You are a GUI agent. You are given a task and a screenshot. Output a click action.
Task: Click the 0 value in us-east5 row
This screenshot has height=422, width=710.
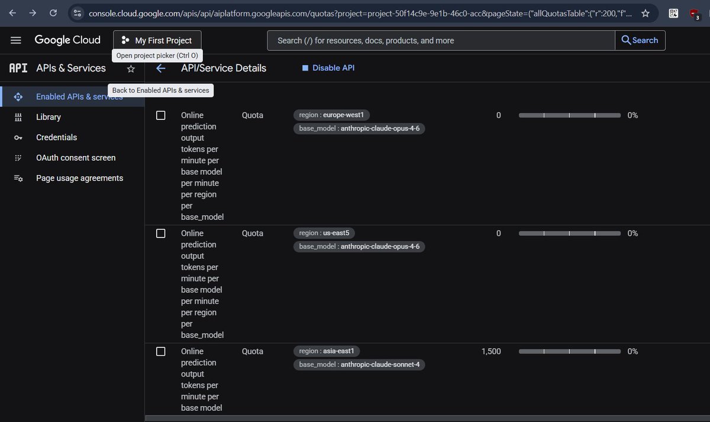point(499,233)
